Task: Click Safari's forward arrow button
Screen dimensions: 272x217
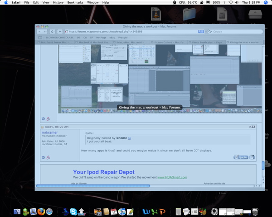Action: point(44,32)
